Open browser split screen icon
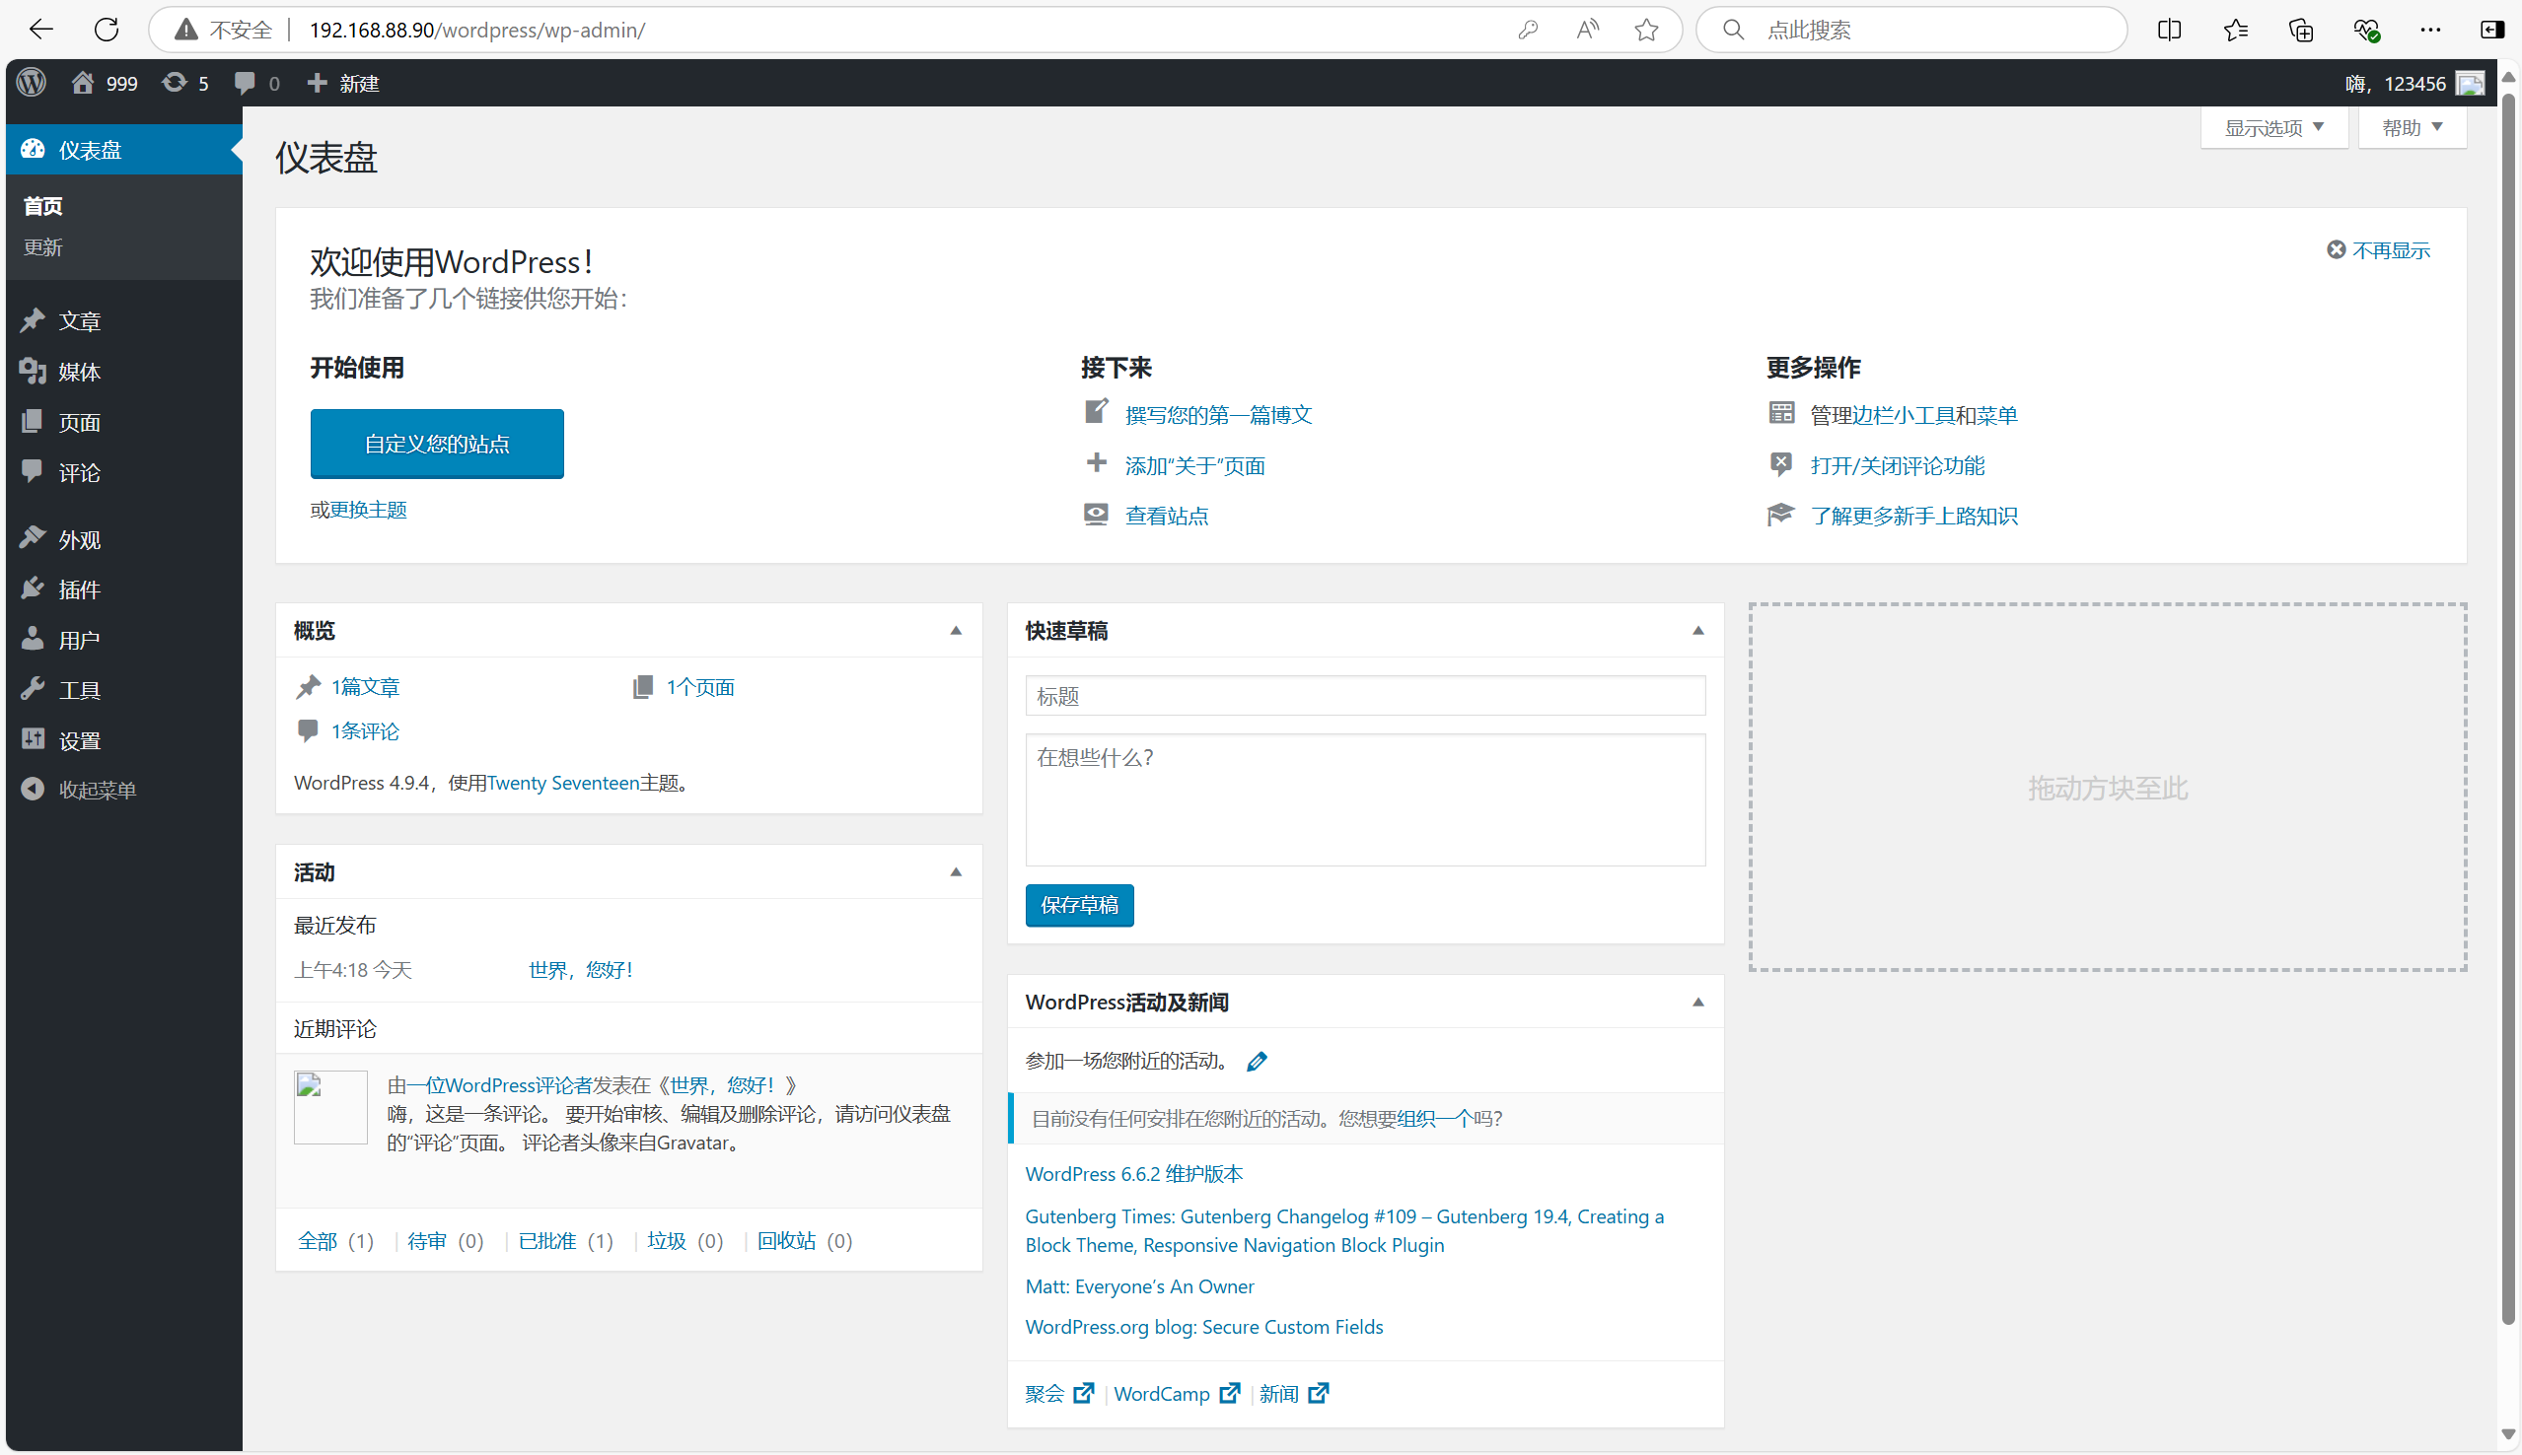2522x1455 pixels. pos(2169,30)
